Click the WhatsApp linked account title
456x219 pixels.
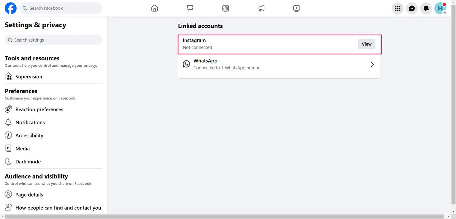(x=205, y=61)
